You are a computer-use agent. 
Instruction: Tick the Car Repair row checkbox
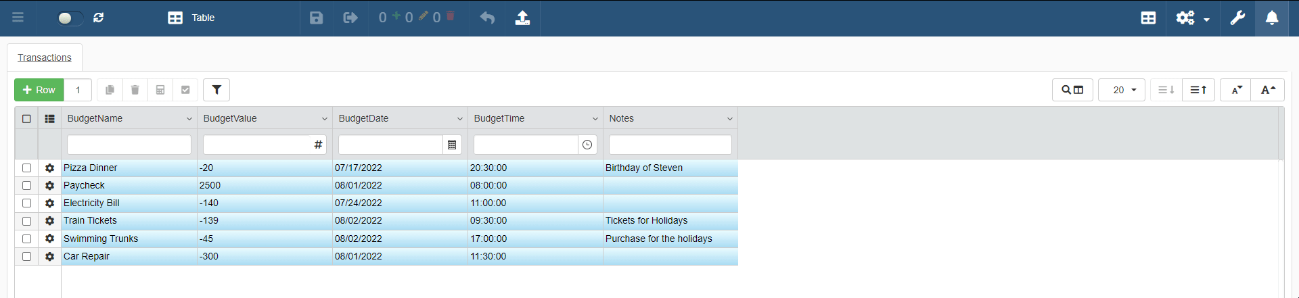click(26, 256)
